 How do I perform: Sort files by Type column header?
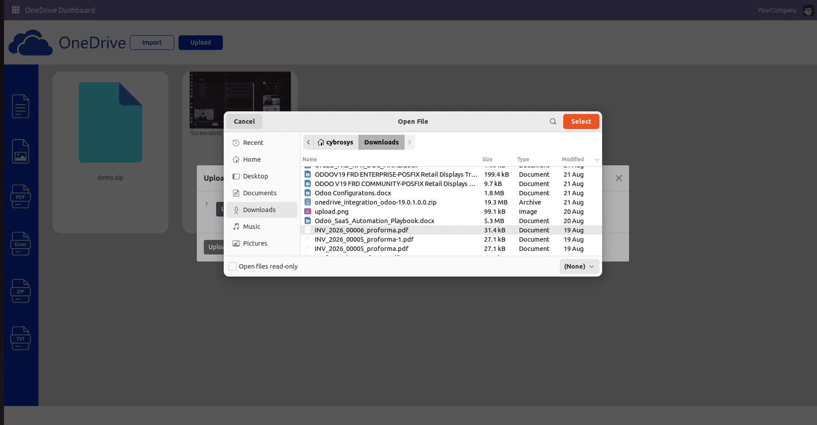523,159
